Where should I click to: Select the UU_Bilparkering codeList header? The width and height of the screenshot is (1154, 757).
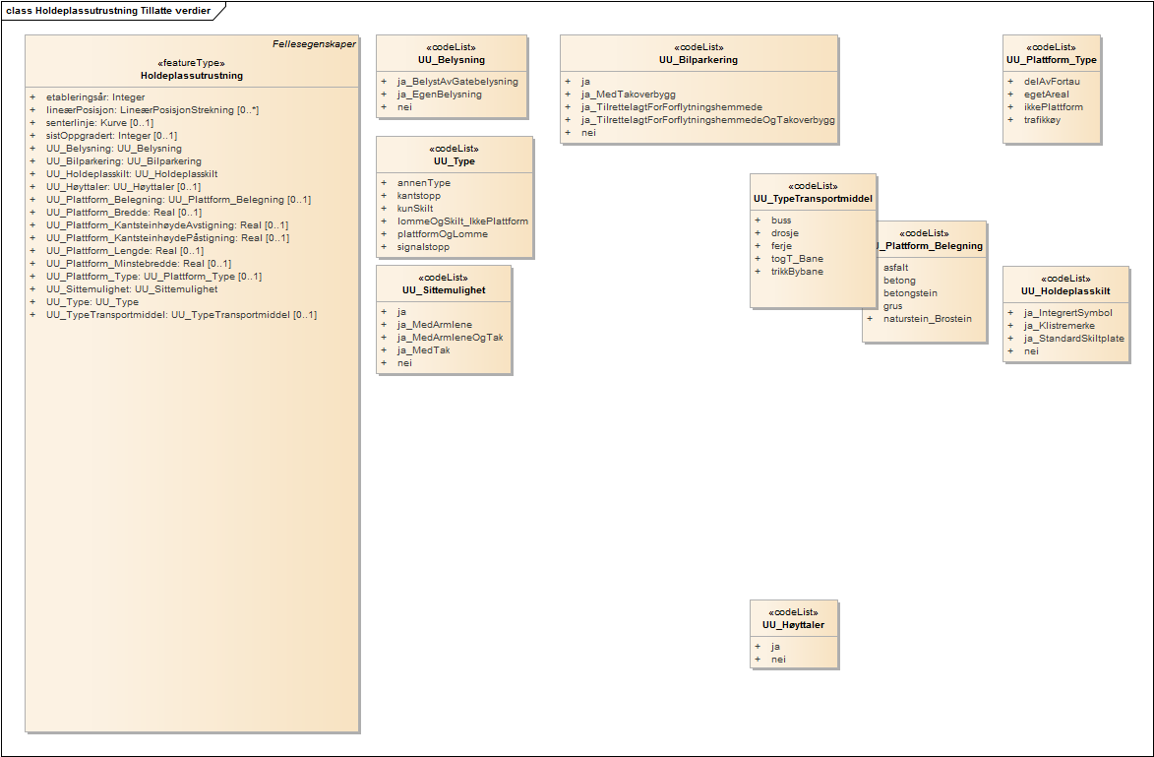pyautogui.click(x=698, y=60)
